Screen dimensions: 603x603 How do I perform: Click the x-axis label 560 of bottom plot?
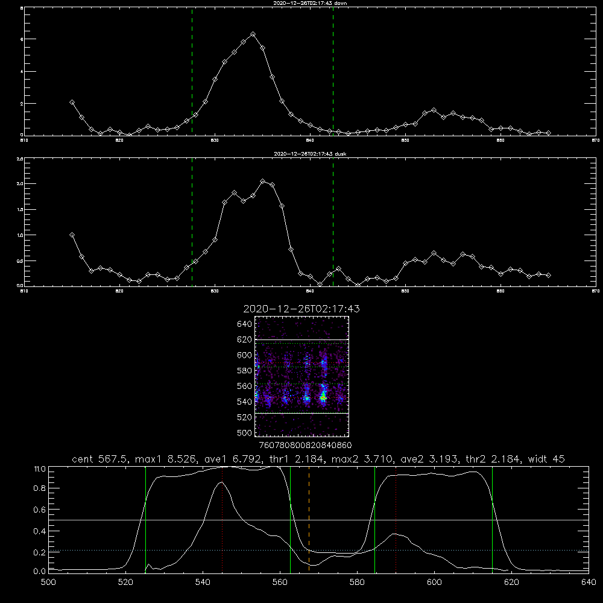tap(280, 582)
